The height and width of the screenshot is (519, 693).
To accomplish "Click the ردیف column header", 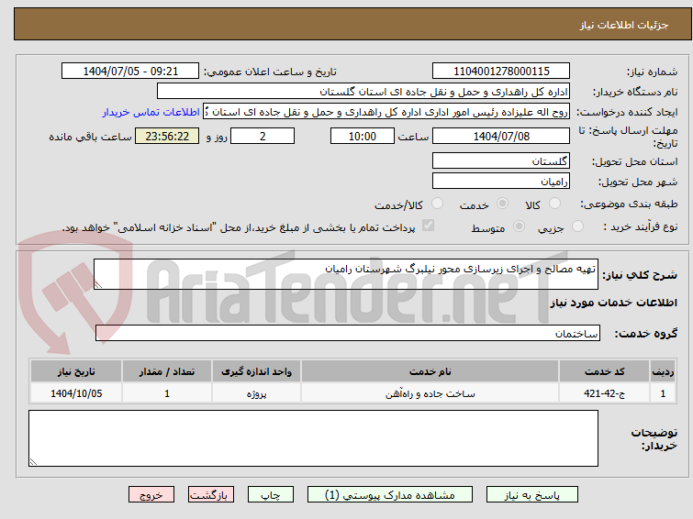I will tap(663, 371).
